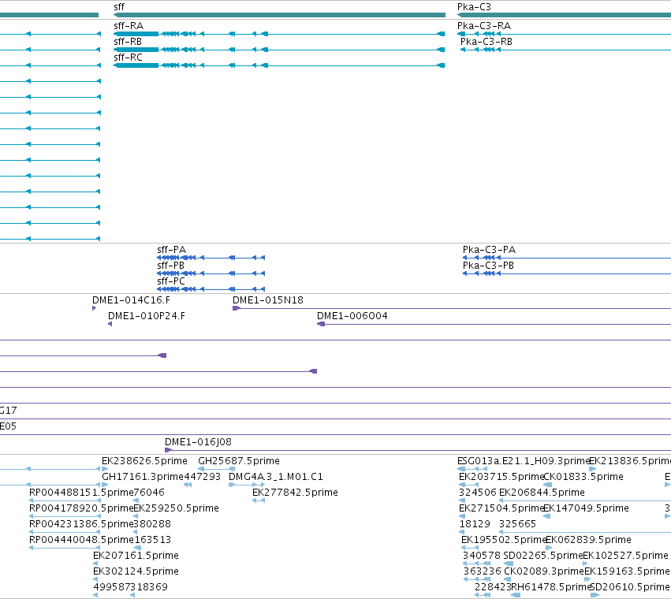Select the sff gene label
Screen dimensions: 671x599
tap(119, 7)
